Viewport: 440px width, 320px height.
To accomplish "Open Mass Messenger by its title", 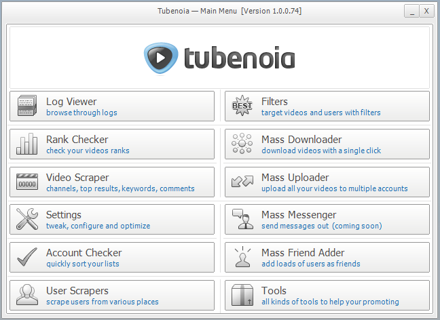I will tap(299, 215).
